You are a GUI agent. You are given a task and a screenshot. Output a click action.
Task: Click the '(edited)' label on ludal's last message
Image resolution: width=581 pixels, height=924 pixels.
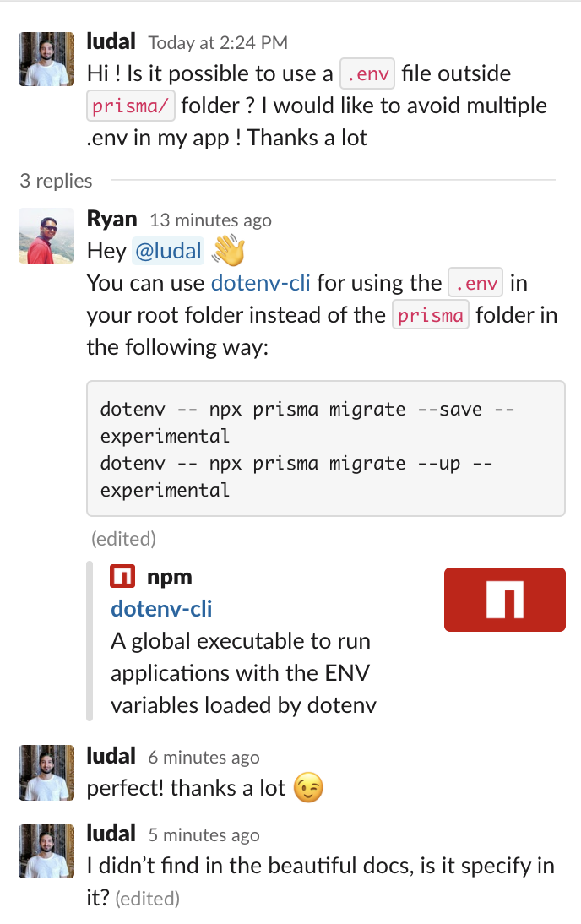click(x=148, y=899)
